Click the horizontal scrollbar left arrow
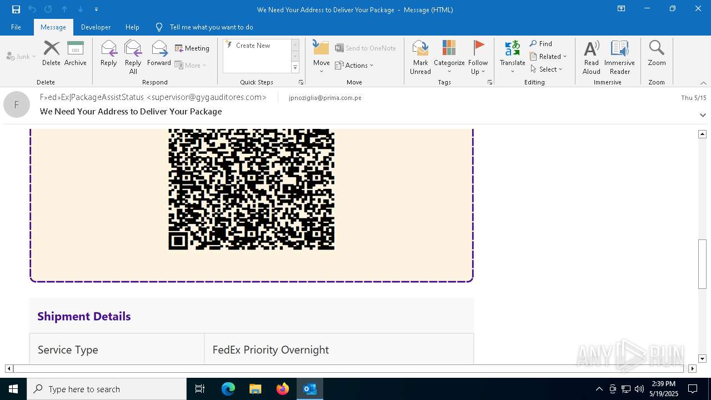 pos(9,368)
